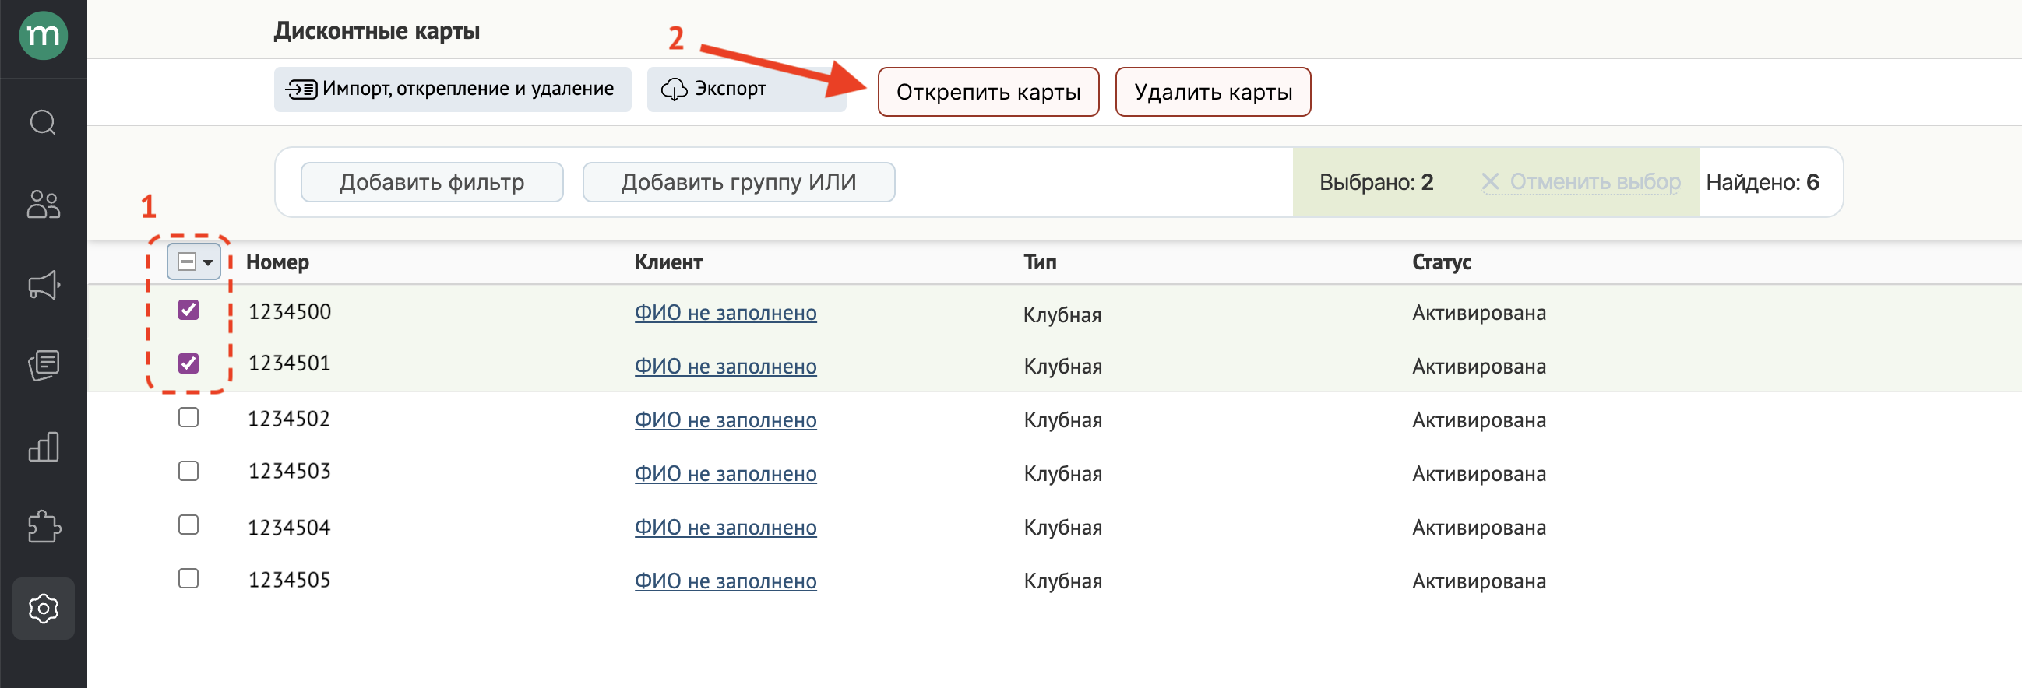Open the integrations puzzle piece icon
This screenshot has width=2022, height=688.
tap(43, 526)
